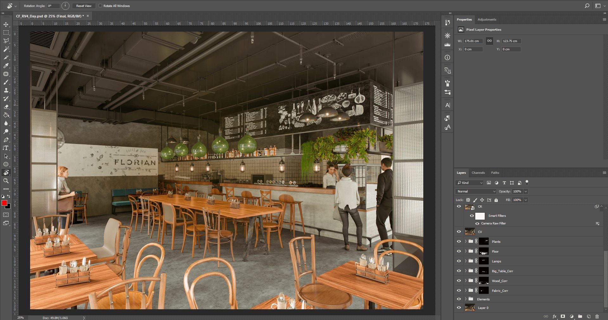Open the Kind filter dropdown
The image size is (608, 320).
tap(470, 183)
